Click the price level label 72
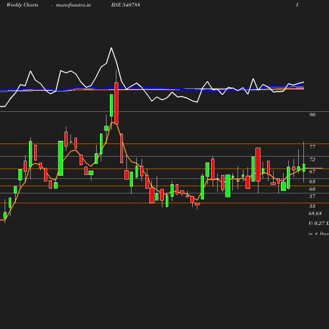 point(313,159)
